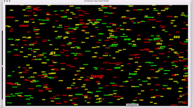Select the red tag 'issu'
193x108 pixels.
pos(81,15)
